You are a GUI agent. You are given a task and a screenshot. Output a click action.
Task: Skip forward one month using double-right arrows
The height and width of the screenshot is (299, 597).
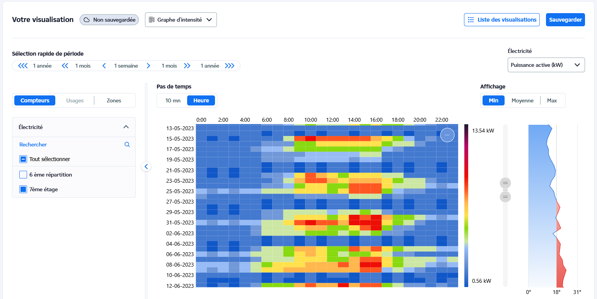pyautogui.click(x=187, y=66)
